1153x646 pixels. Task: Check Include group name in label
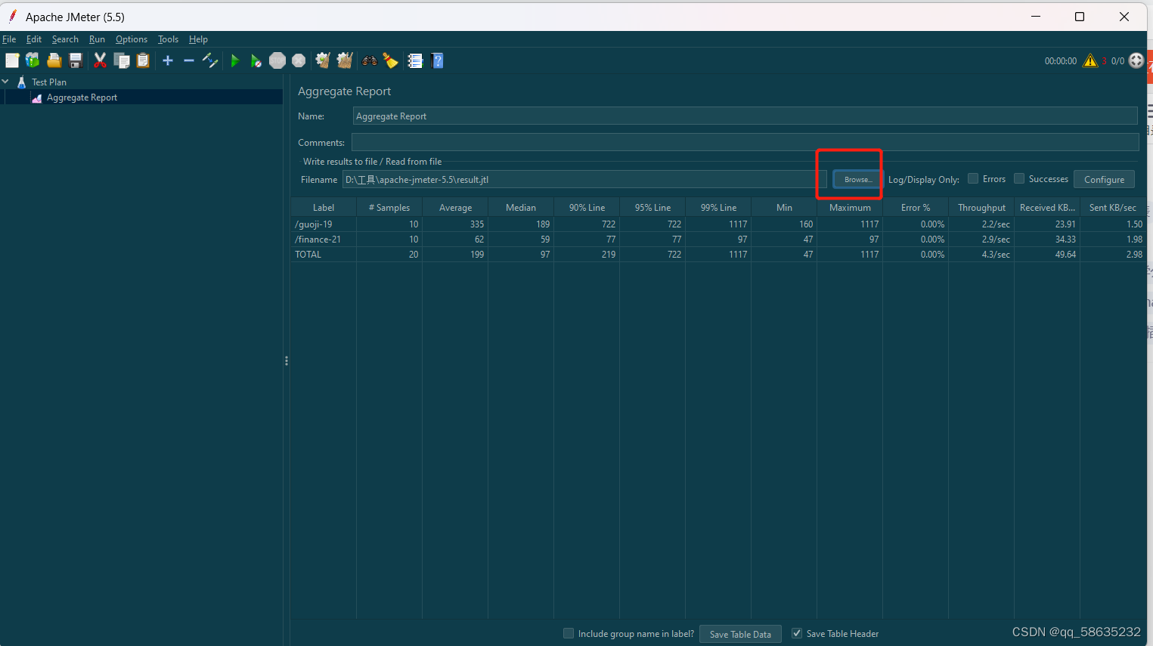coord(569,633)
